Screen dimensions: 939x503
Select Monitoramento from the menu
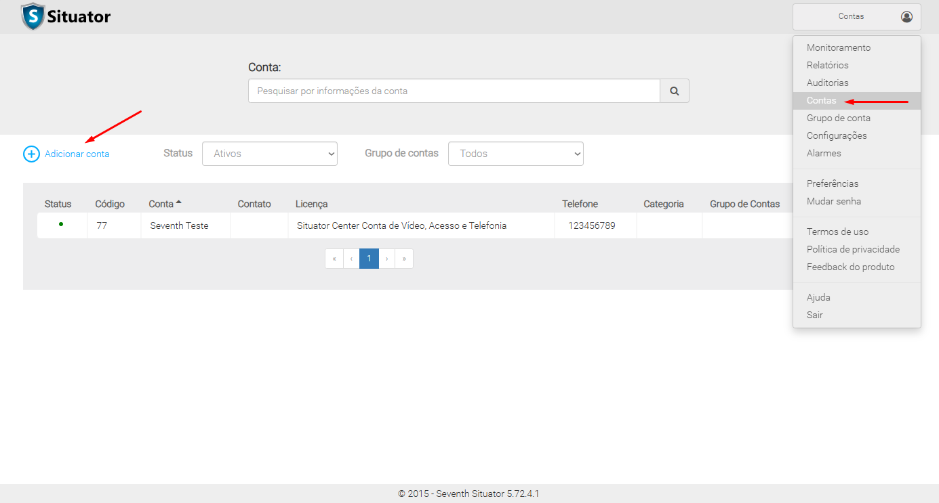(x=838, y=48)
